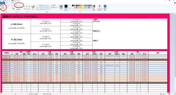Click the Help question mark icon
Viewport: 176px width, 95px height.
[175, 3]
